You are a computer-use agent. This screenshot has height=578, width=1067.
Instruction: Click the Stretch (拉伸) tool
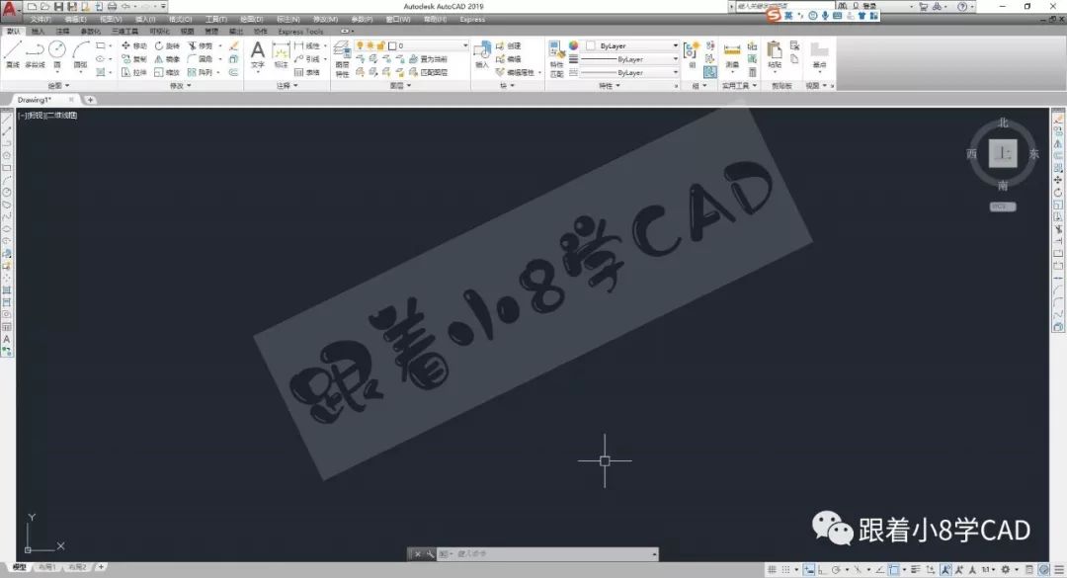tap(134, 72)
